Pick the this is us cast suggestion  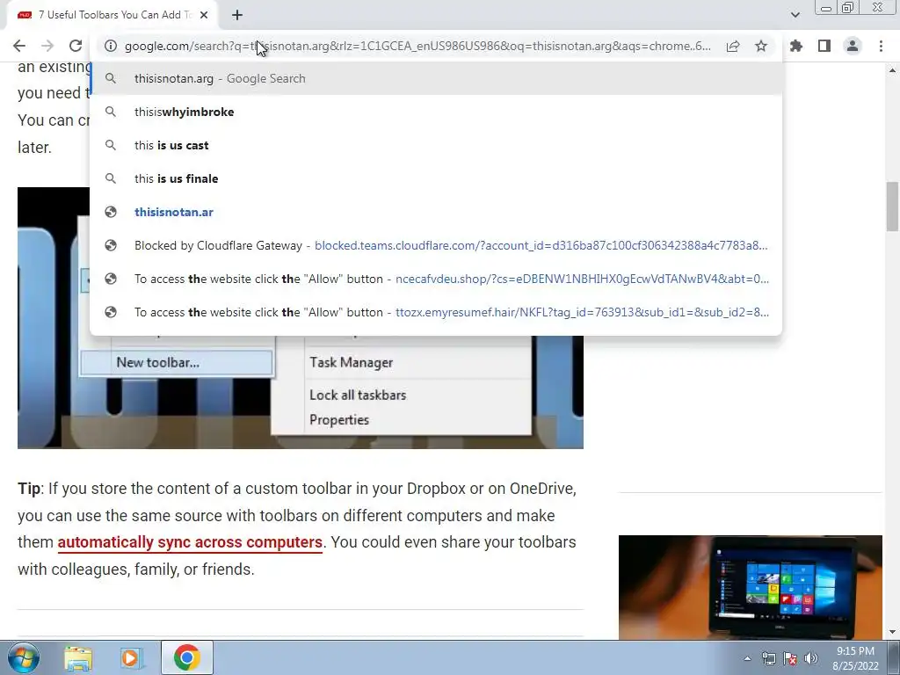coord(436,145)
